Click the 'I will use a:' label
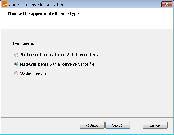The height and width of the screenshot is (135, 174). pos(23,43)
